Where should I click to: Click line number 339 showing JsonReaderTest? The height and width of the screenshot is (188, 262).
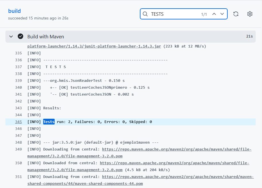(x=18, y=80)
